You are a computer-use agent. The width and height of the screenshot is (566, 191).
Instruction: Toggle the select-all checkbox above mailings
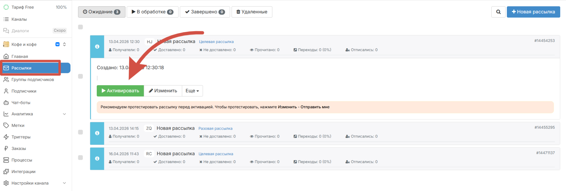(80, 27)
